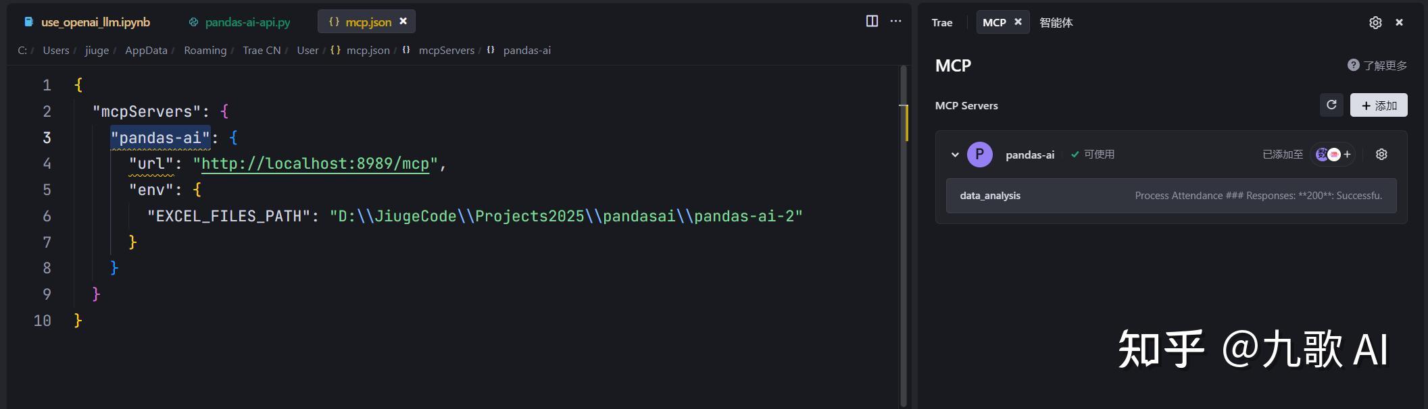Viewport: 1428px width, 409px height.
Task: Switch to the use_openai_llm.ipynb tab
Action: 95,22
